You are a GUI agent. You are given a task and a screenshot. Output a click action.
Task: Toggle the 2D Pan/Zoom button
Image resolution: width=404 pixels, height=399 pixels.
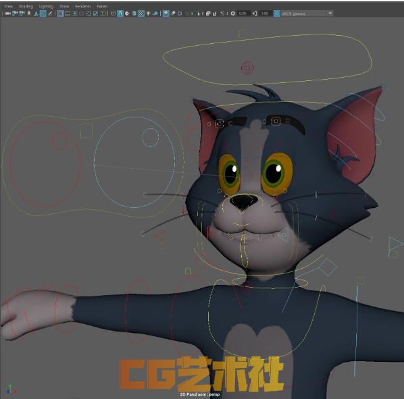coord(43,14)
